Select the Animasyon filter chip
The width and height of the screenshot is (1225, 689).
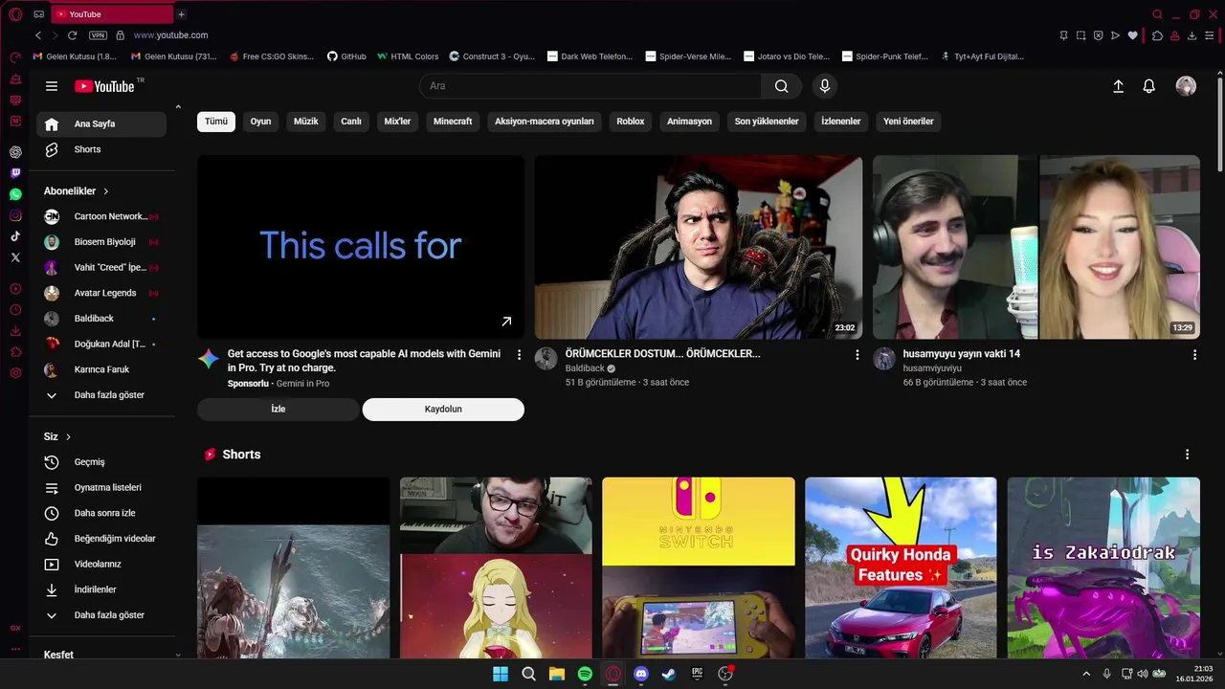point(689,122)
